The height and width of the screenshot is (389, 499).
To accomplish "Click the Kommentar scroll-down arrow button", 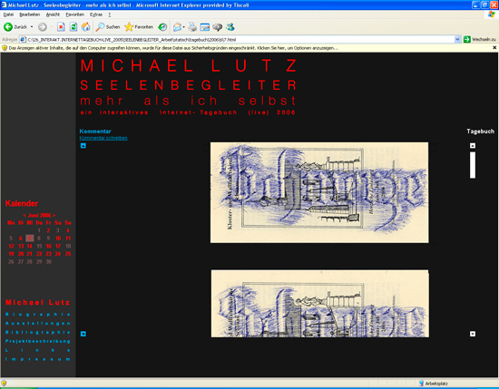I will [x=83, y=334].
